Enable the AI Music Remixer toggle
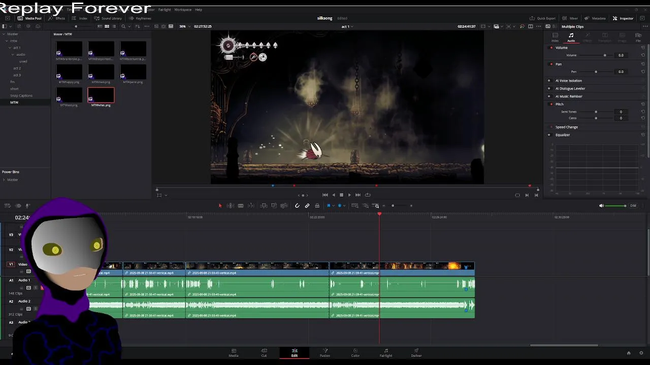 click(x=549, y=96)
